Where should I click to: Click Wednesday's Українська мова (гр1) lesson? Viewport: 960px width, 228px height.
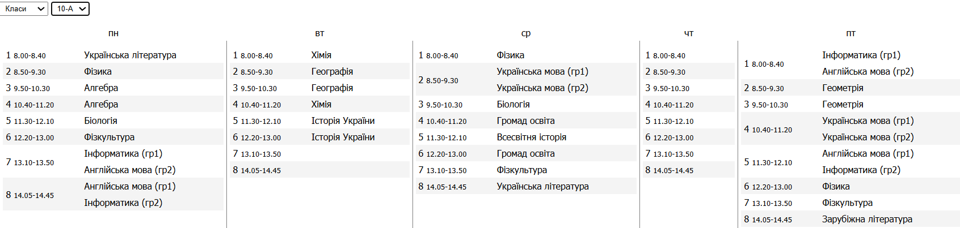tap(542, 72)
